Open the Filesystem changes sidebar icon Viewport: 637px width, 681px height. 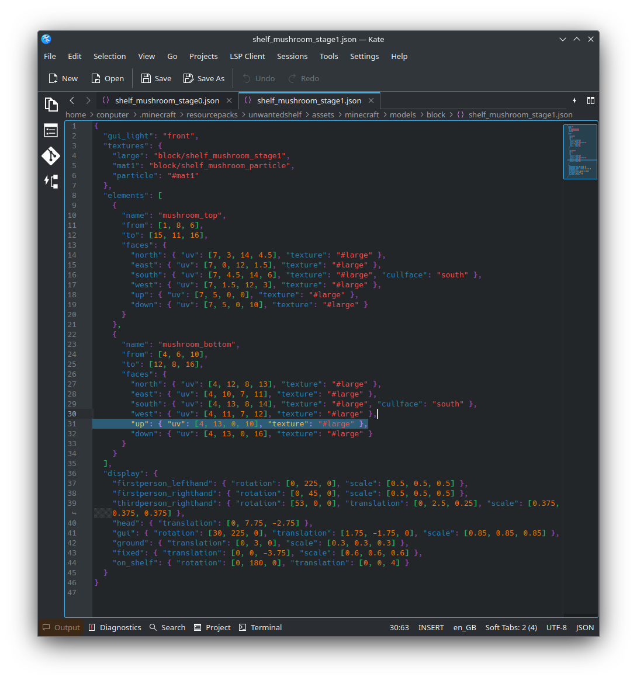click(51, 181)
